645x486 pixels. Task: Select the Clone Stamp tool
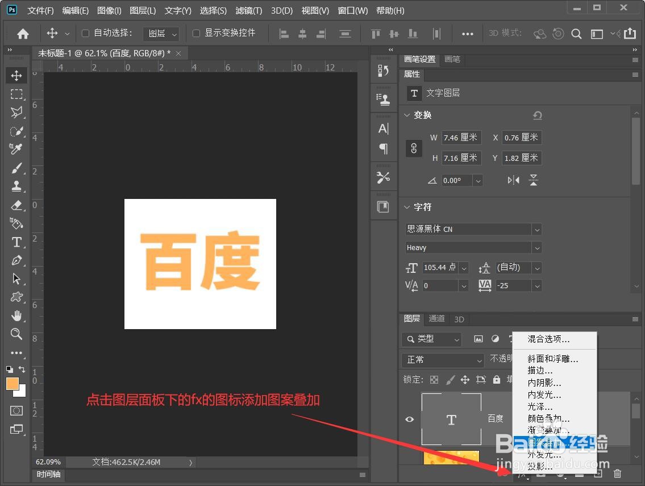click(16, 186)
